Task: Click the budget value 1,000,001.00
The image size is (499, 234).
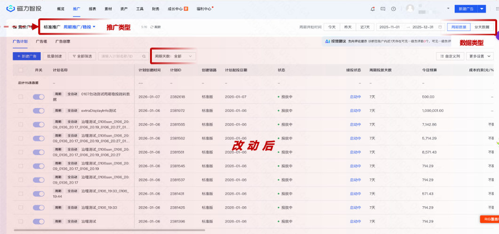Action: pyautogui.click(x=433, y=110)
